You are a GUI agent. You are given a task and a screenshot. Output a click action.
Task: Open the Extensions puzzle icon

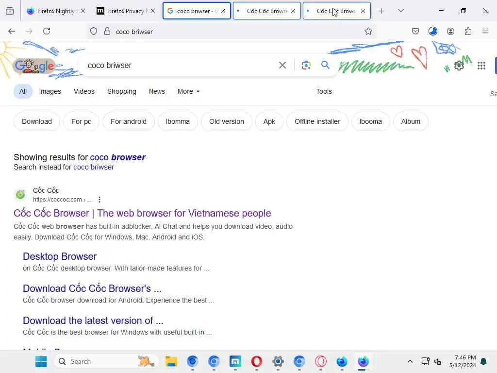tap(468, 31)
